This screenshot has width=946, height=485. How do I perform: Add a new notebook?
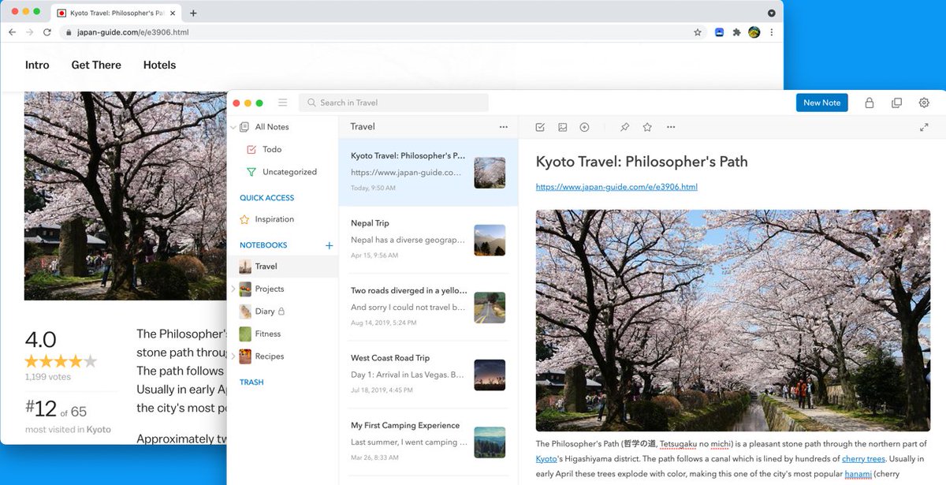[x=329, y=245]
